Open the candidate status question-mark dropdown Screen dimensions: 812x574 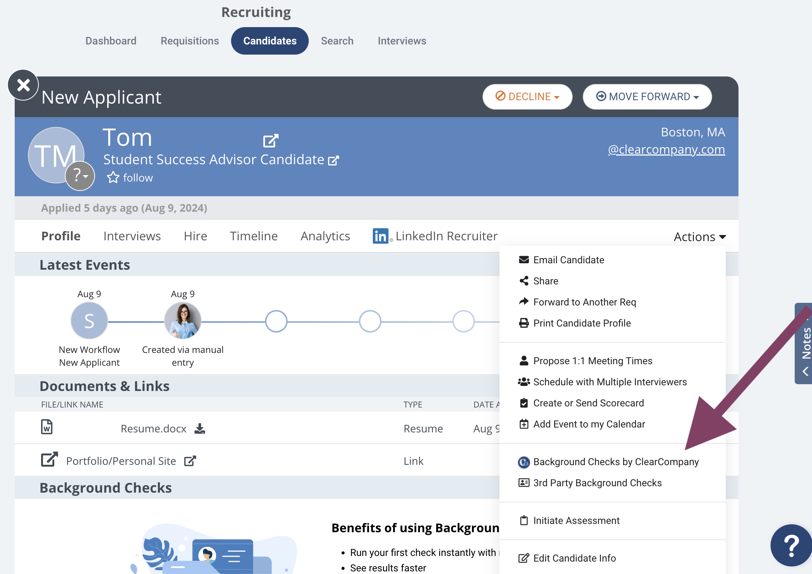coord(80,176)
